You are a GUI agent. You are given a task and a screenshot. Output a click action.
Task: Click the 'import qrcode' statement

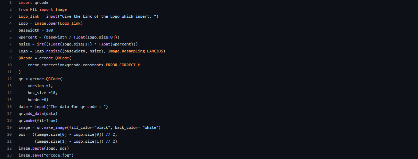coord(33,2)
